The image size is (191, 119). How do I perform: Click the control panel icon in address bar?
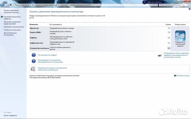pyautogui.click(x=11, y=5)
